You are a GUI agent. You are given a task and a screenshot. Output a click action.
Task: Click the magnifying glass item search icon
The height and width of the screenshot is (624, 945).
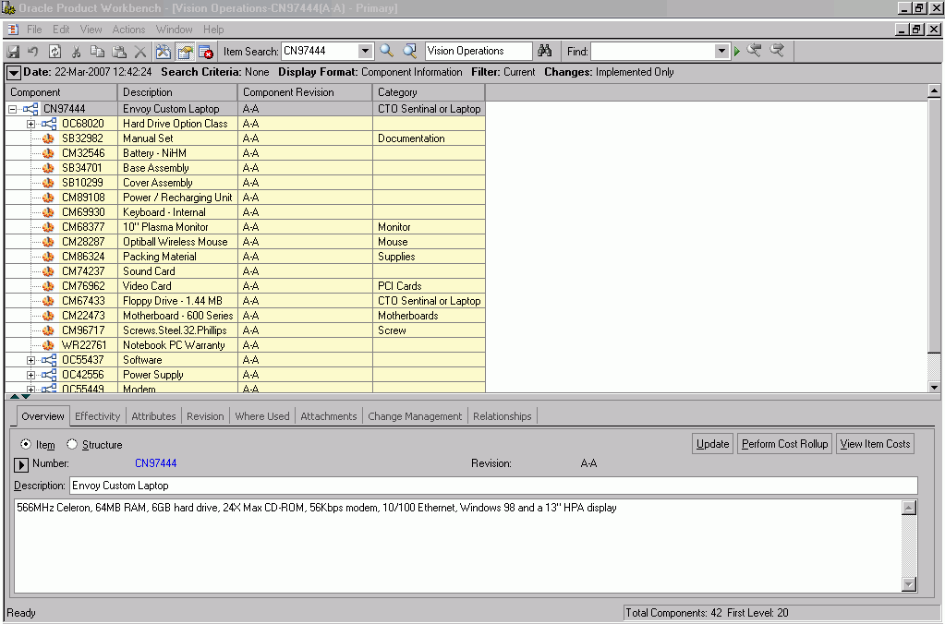coord(387,51)
